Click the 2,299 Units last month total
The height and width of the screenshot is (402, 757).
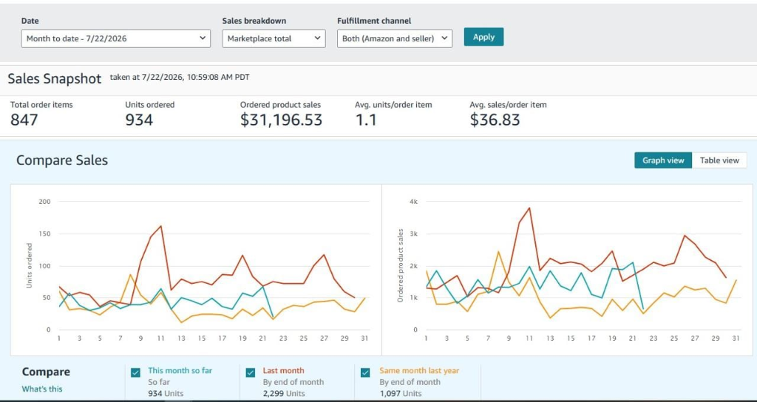[284, 393]
